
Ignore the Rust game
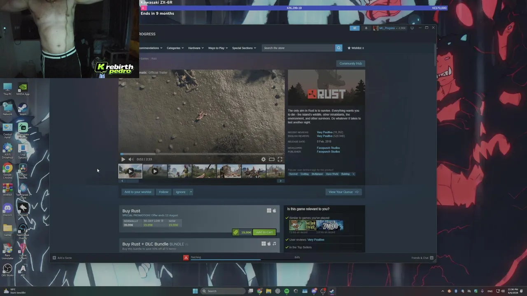tap(180, 192)
